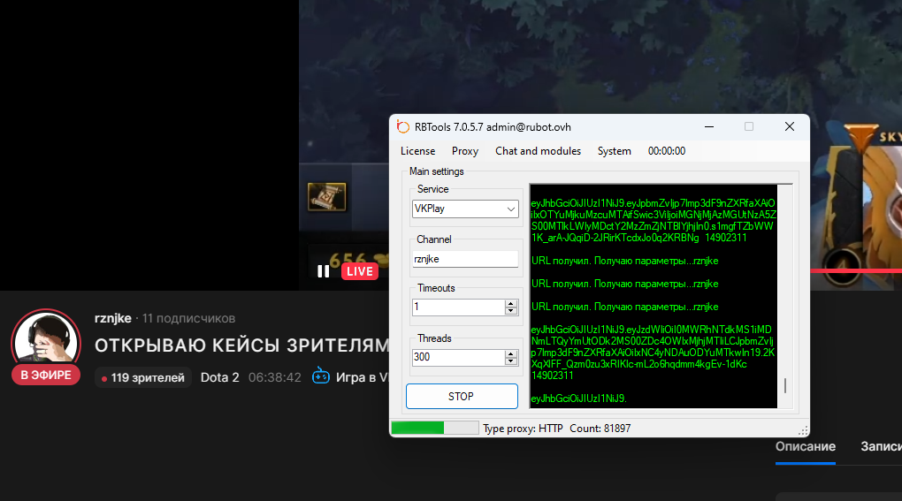
Task: Click the Channel input field containing rznjke
Action: pyautogui.click(x=465, y=259)
